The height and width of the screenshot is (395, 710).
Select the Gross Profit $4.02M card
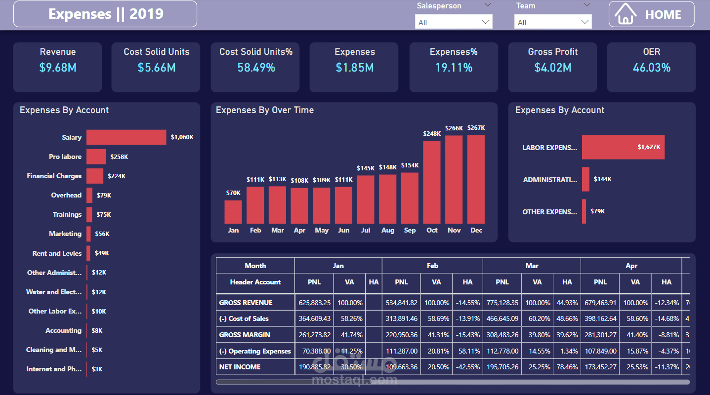coord(552,67)
